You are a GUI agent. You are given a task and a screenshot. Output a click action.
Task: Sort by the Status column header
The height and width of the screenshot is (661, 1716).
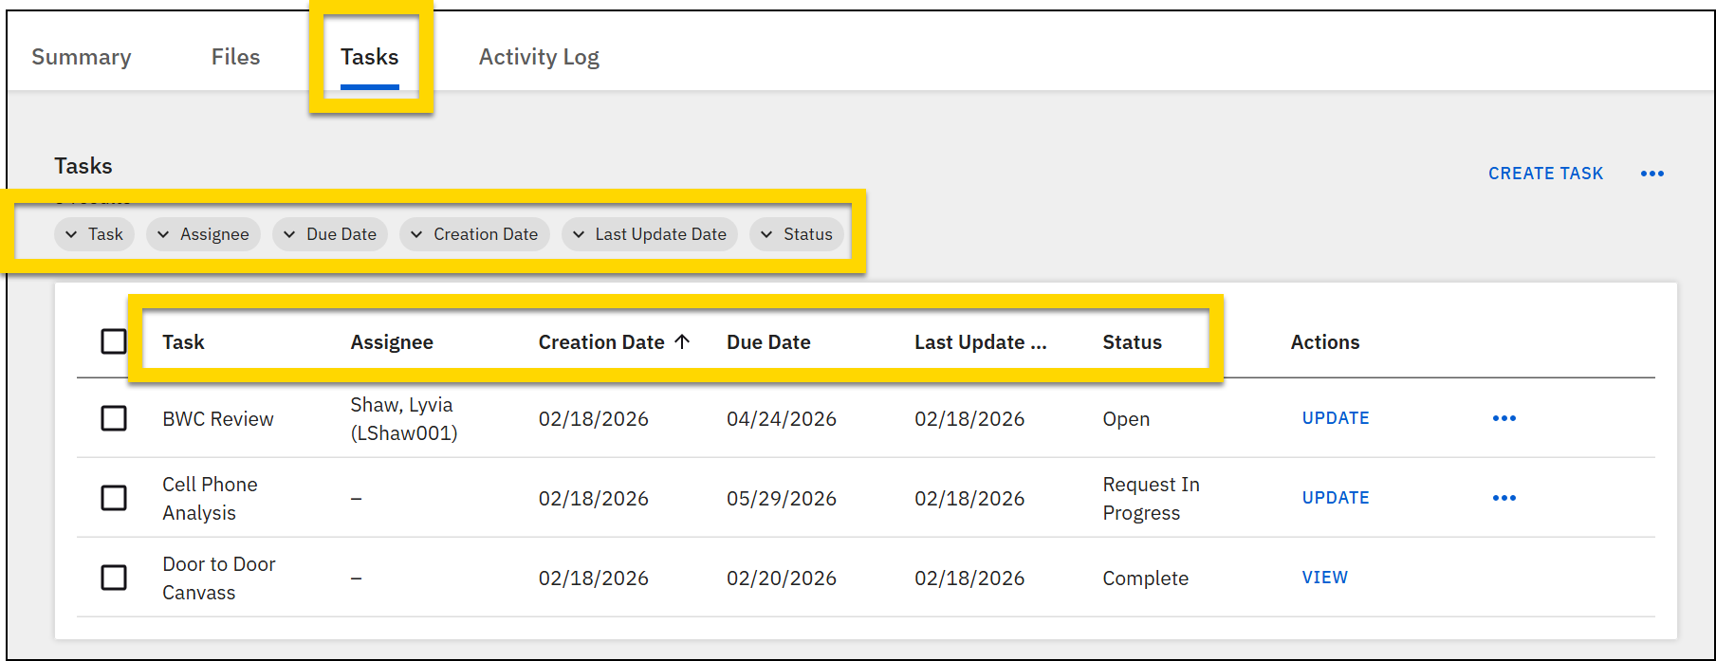(x=1132, y=342)
